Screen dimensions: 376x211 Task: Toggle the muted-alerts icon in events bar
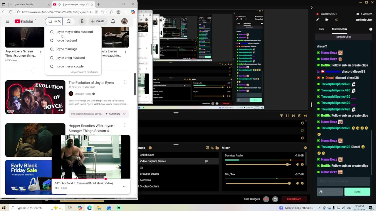tap(299, 116)
